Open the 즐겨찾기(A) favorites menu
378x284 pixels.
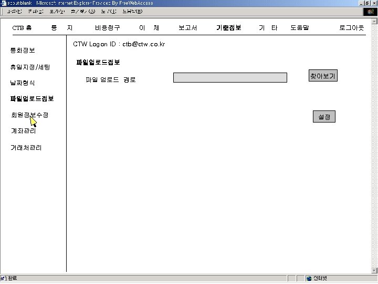(83, 12)
